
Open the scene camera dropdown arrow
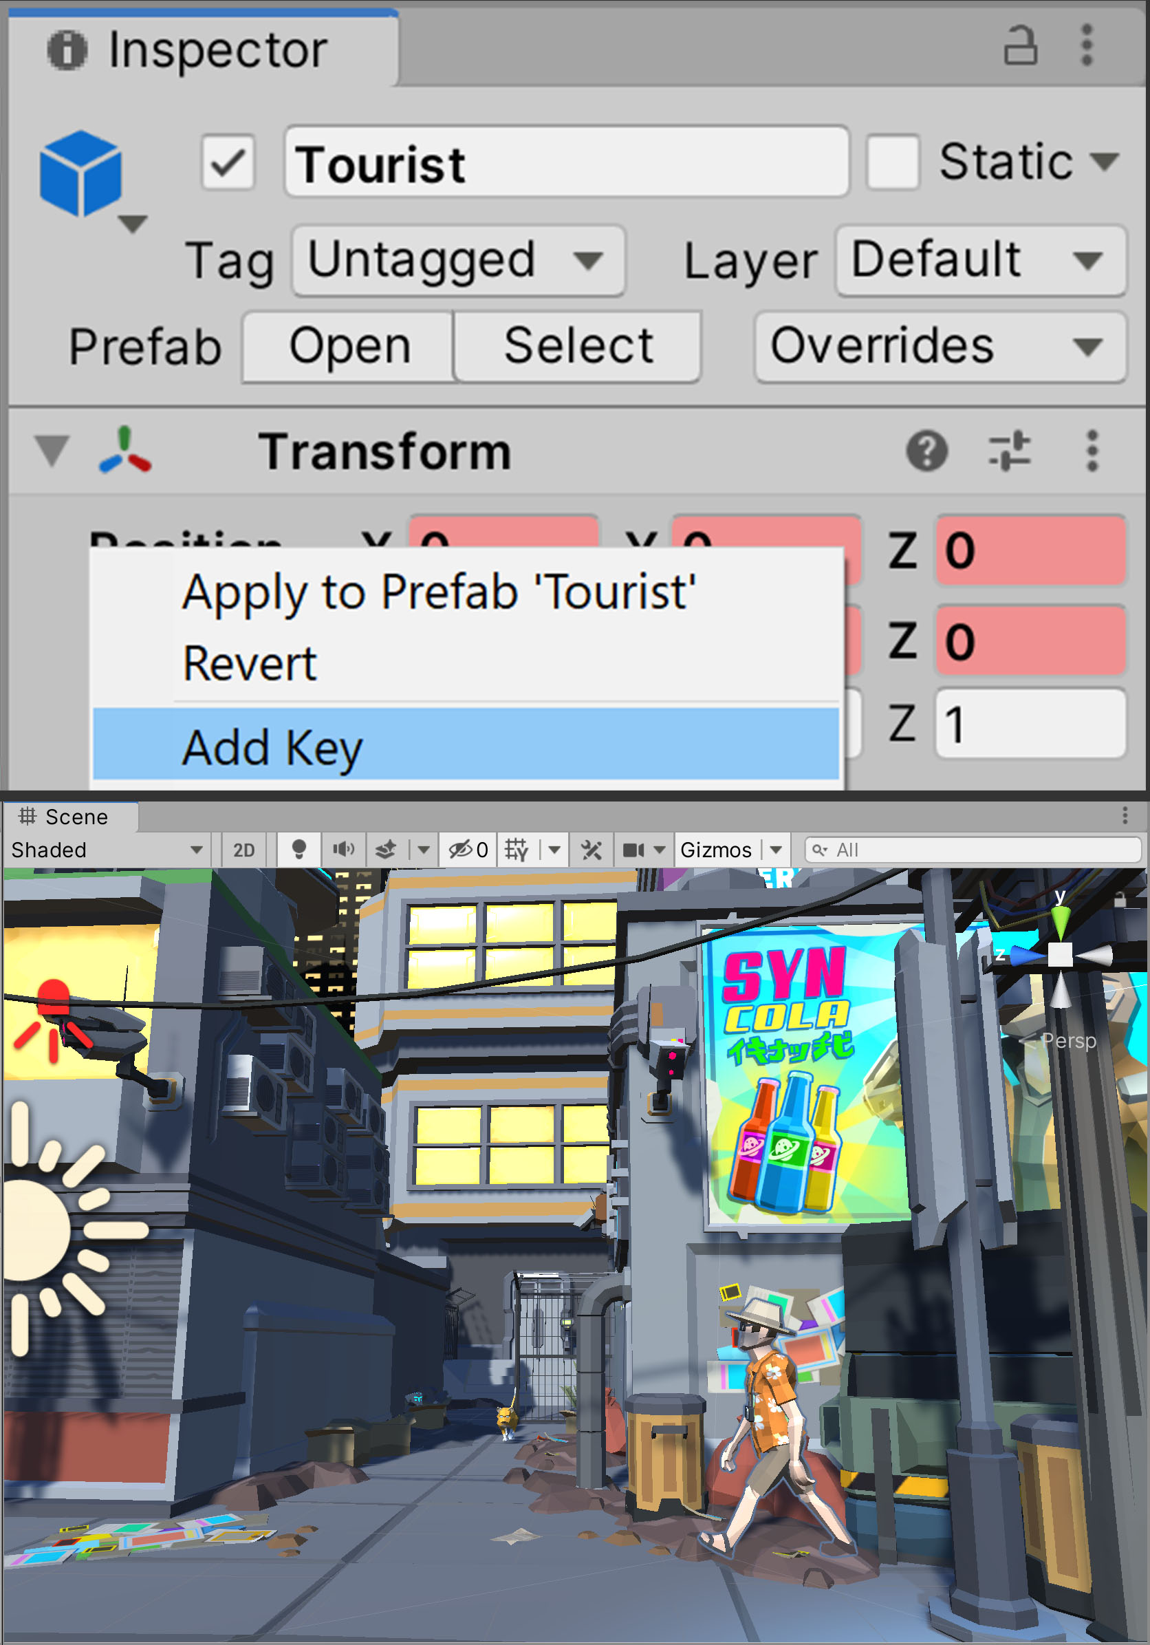pos(660,850)
